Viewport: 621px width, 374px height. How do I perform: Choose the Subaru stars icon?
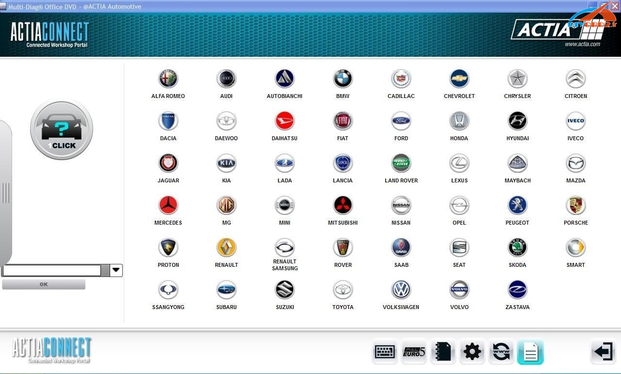click(x=227, y=290)
